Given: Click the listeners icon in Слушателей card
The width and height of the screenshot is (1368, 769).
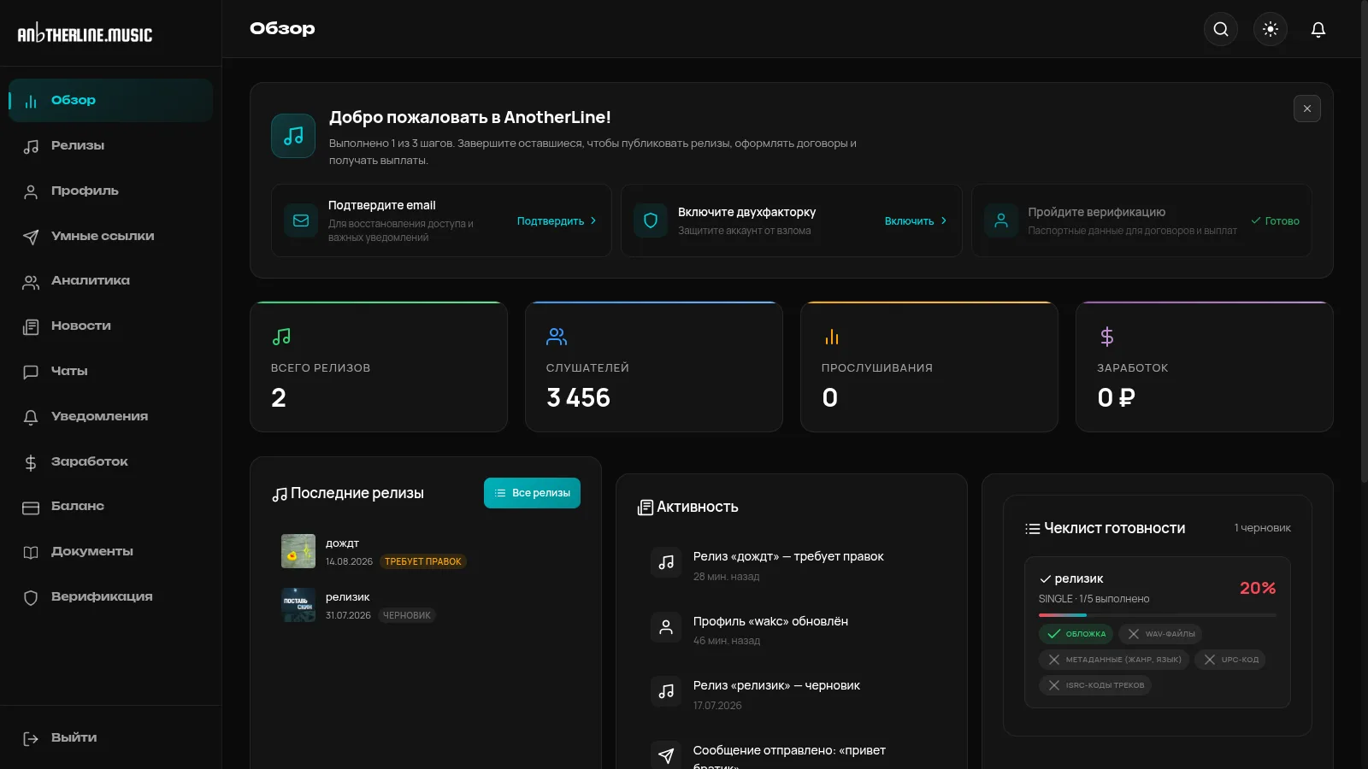Looking at the screenshot, I should coord(557,337).
